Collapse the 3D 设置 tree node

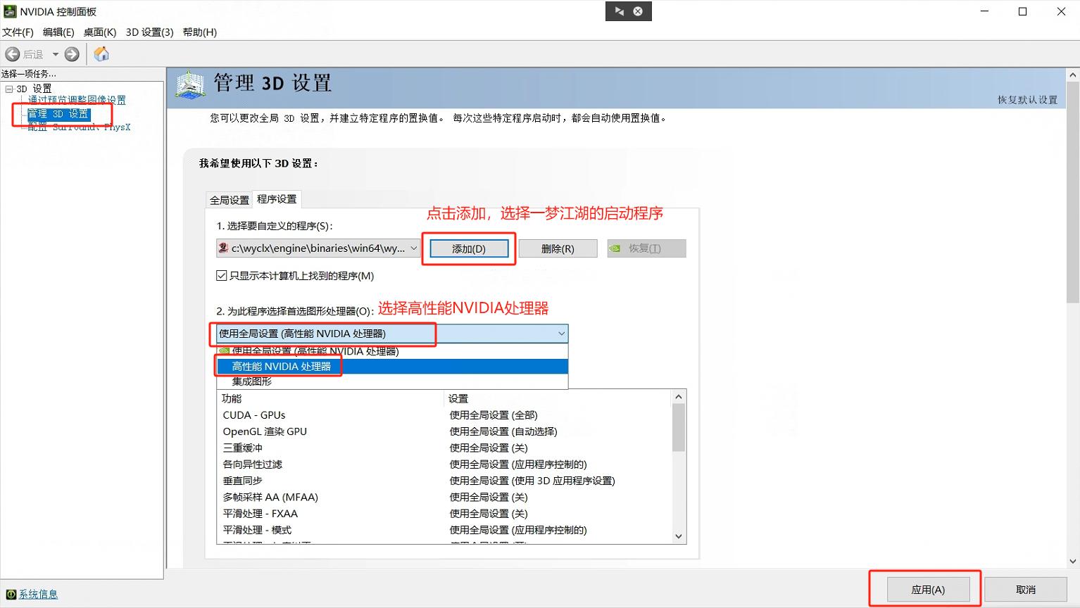(x=9, y=89)
